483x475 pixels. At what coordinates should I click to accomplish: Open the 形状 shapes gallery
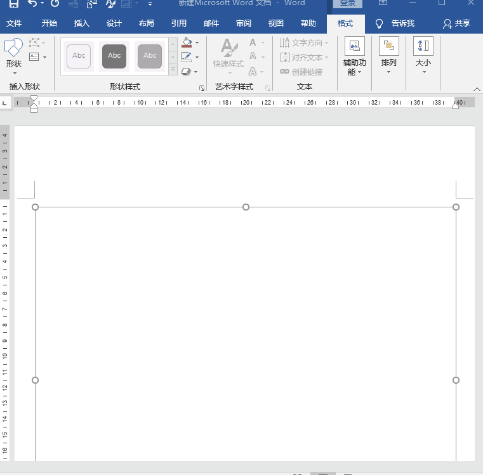[13, 56]
